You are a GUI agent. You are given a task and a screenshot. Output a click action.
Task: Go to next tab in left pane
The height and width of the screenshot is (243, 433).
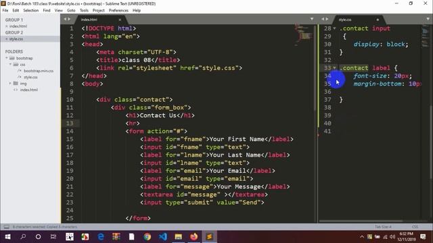tap(69, 19)
